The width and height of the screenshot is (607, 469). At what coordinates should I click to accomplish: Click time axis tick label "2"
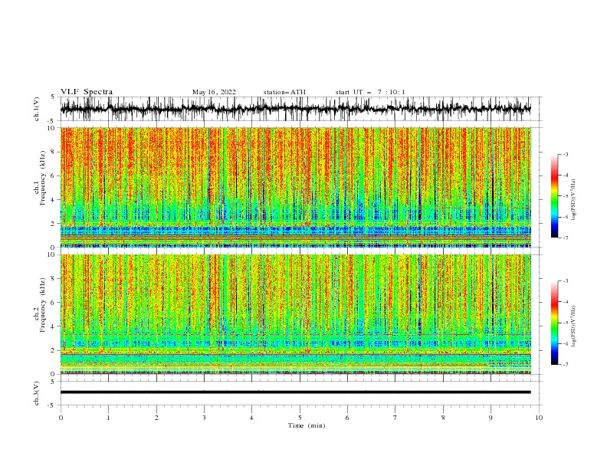(x=156, y=418)
